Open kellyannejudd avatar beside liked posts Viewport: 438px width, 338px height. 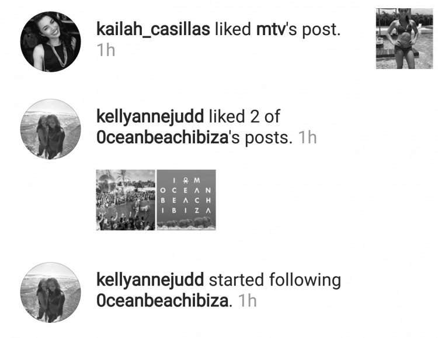click(51, 129)
